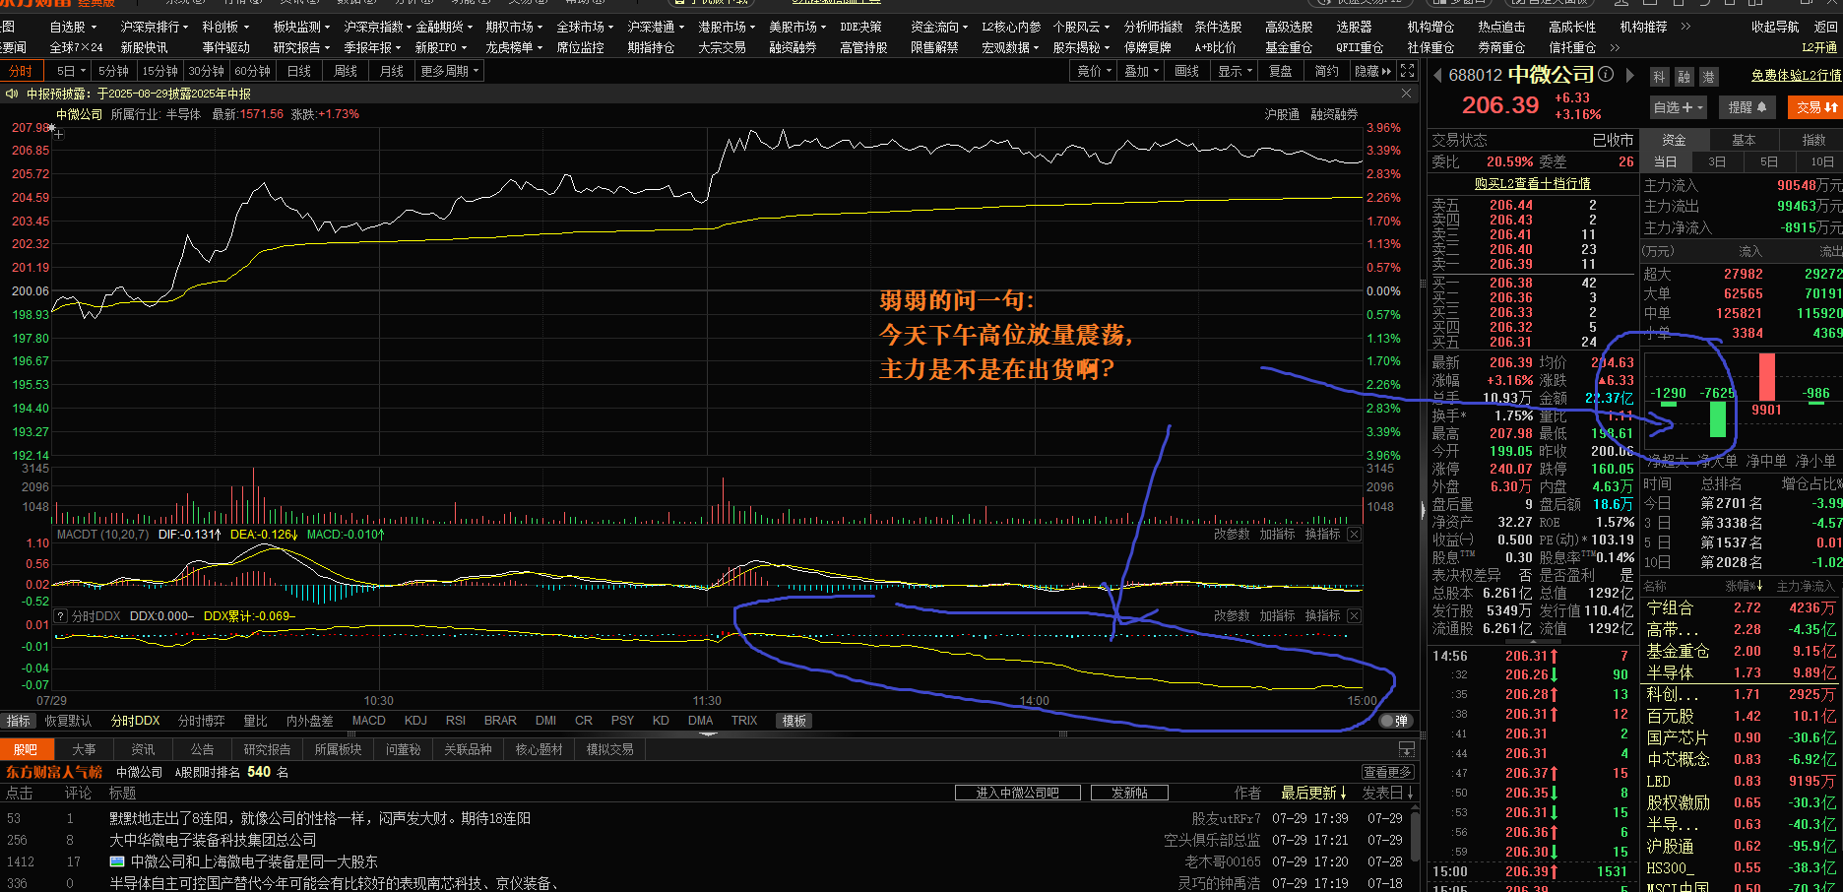Close the MACDT indicator panel
Viewport: 1843px width, 892px height.
1355,535
